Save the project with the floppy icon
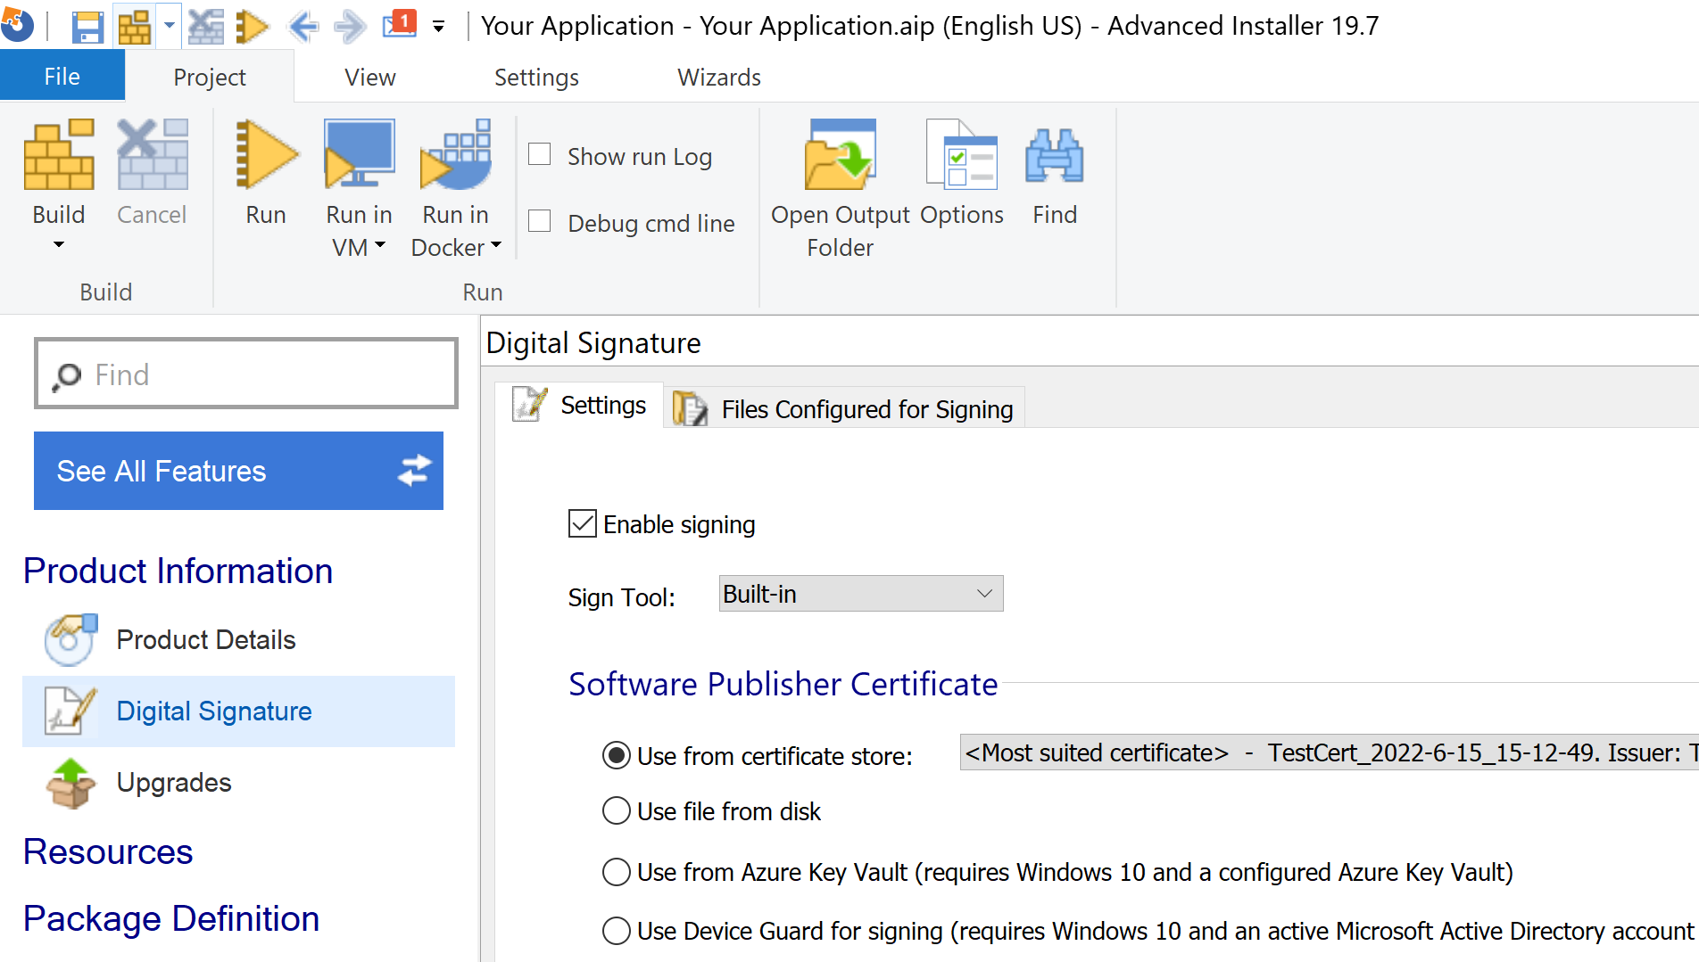The width and height of the screenshot is (1699, 962). [87, 27]
